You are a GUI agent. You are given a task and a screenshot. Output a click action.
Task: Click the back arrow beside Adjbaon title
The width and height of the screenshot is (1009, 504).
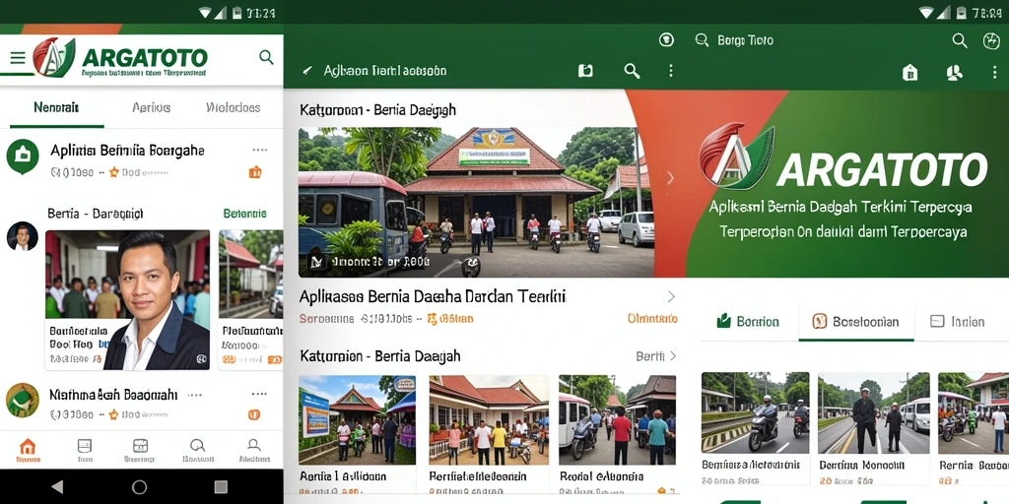308,71
